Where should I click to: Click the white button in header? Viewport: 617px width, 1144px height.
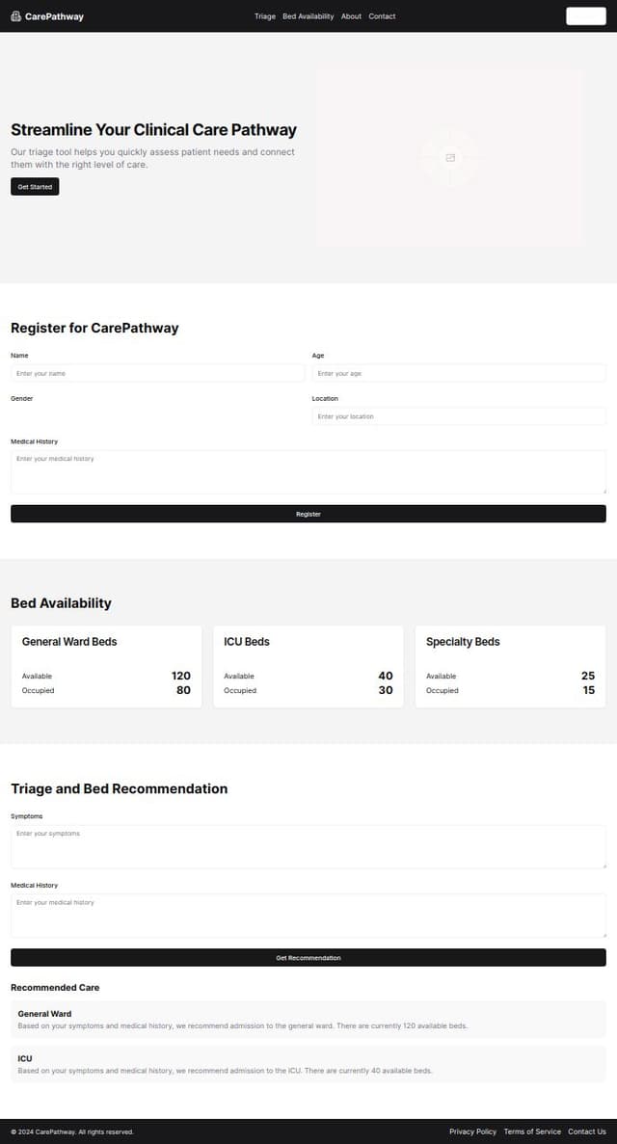pyautogui.click(x=585, y=16)
